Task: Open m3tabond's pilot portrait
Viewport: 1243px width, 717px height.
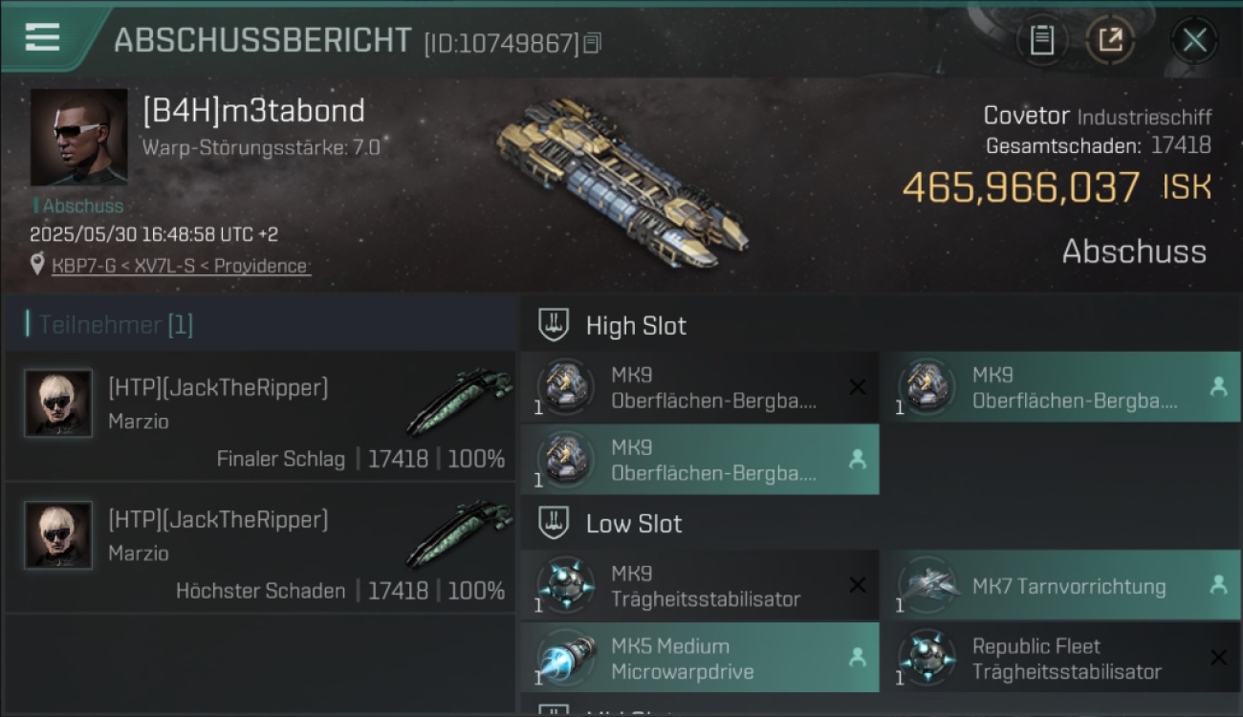Action: pyautogui.click(x=78, y=138)
